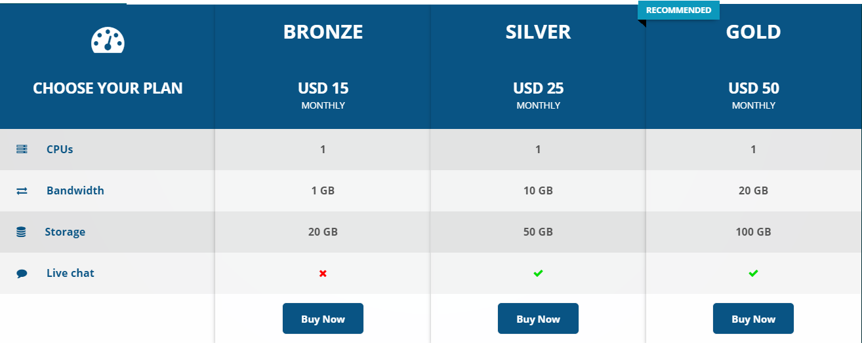Click the Live chat bubble icon
862x343 pixels.
click(22, 274)
